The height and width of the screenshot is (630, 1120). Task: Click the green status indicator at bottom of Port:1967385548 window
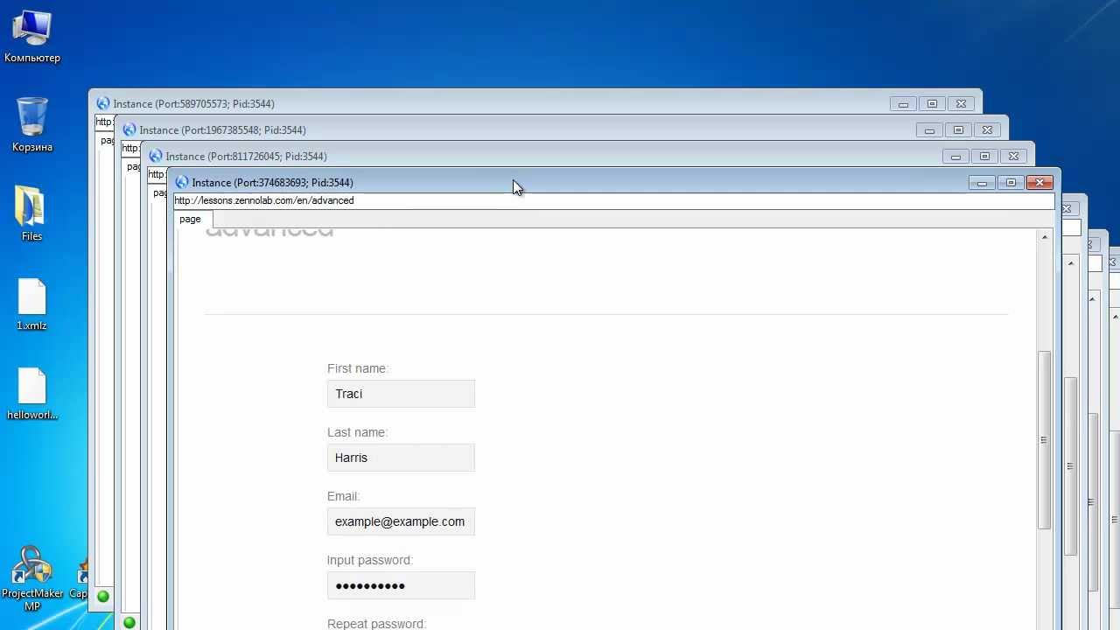[129, 623]
